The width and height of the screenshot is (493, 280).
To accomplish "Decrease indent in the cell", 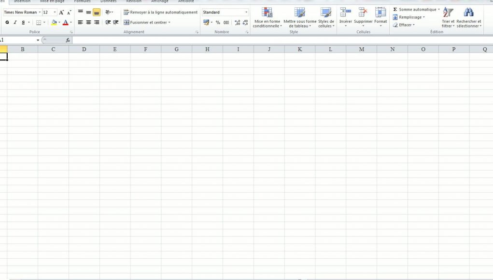I will pos(108,22).
